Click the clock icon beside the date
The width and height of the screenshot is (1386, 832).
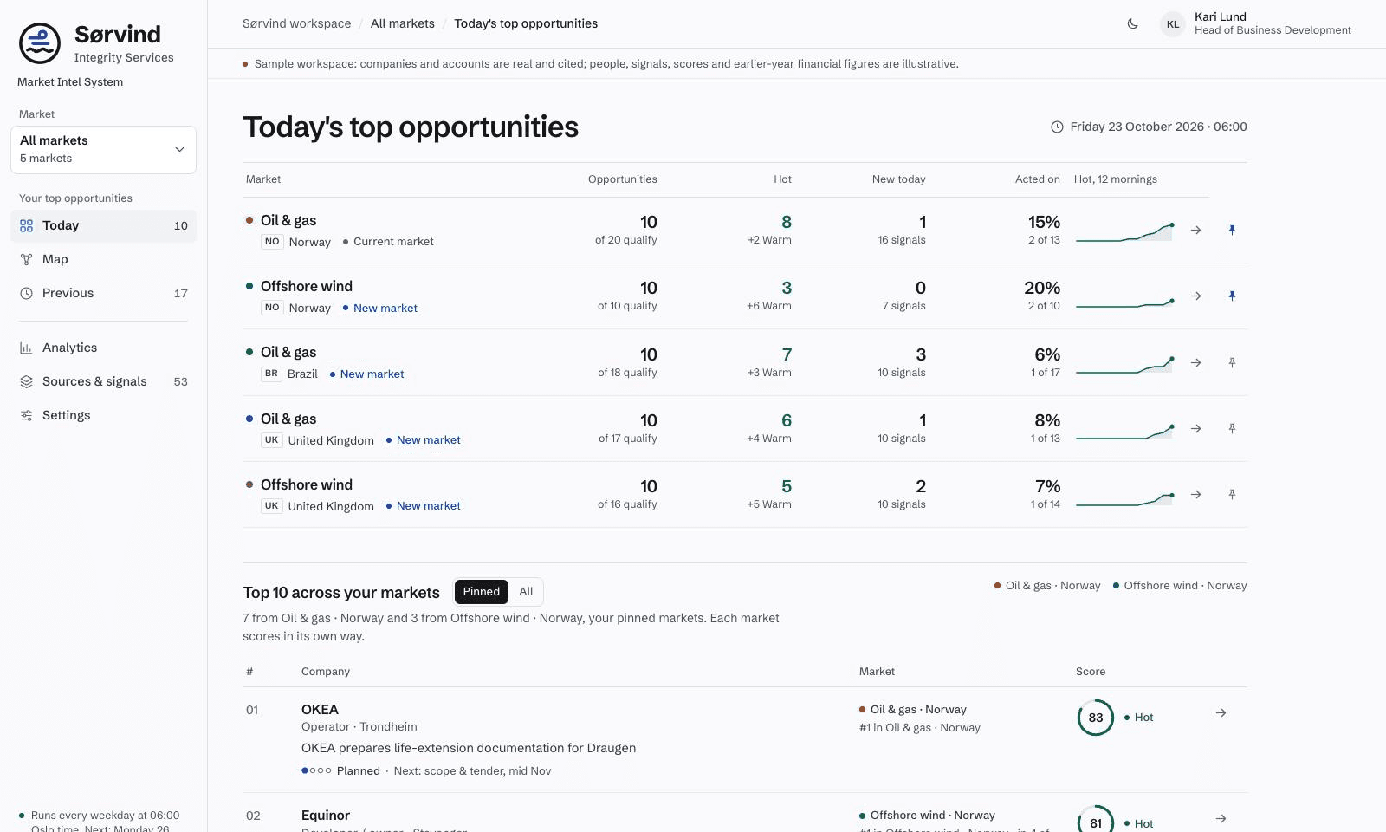coord(1057,127)
